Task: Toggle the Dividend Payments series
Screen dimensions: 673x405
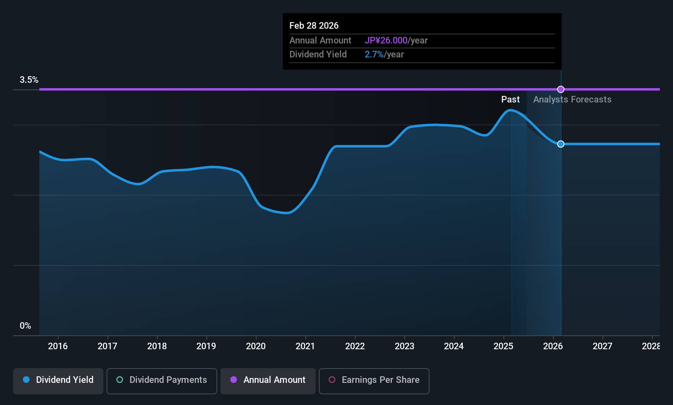Action: tap(162, 381)
